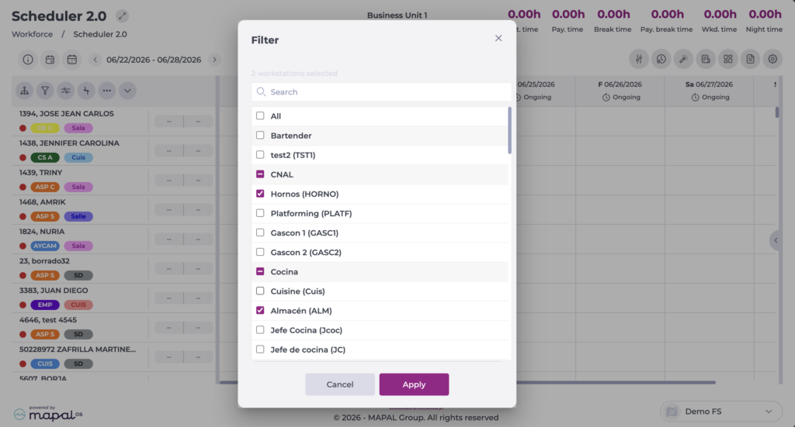The width and height of the screenshot is (795, 427).
Task: Enable the Cuisine (Cuis) checkbox
Action: click(x=260, y=291)
